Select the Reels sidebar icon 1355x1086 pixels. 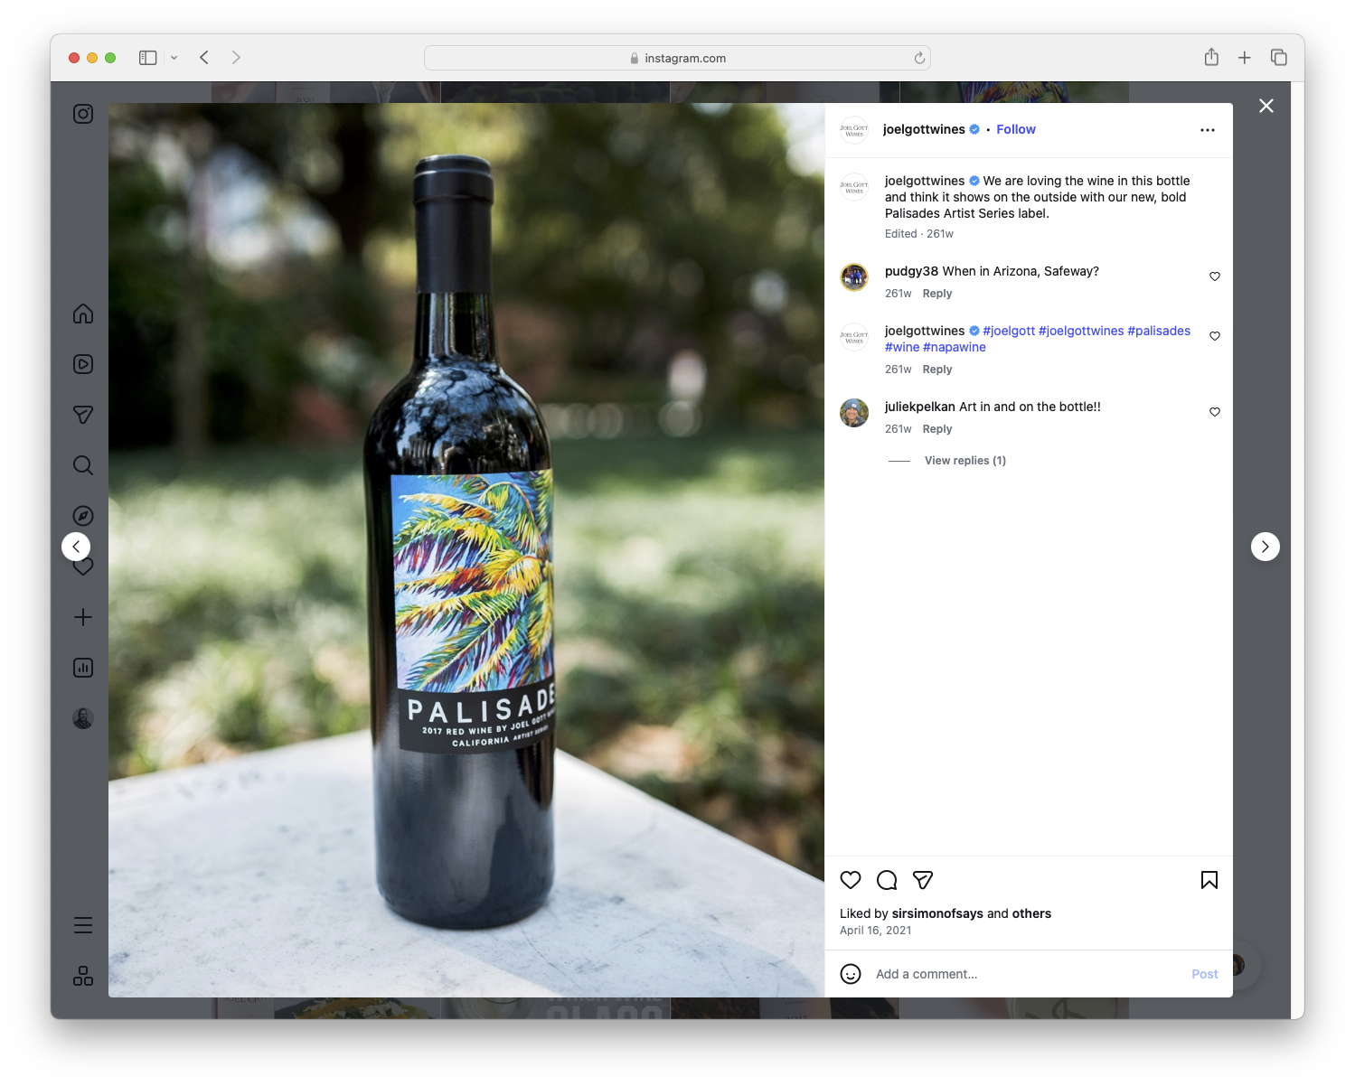click(82, 363)
